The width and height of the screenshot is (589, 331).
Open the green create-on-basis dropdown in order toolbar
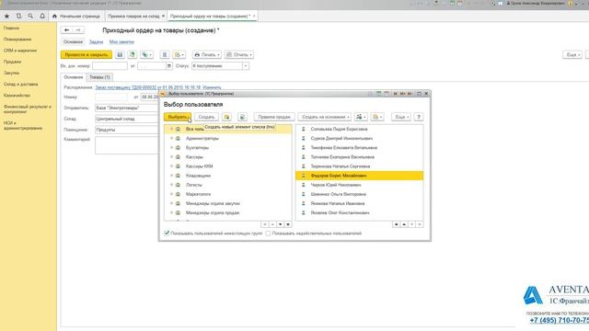point(147,55)
